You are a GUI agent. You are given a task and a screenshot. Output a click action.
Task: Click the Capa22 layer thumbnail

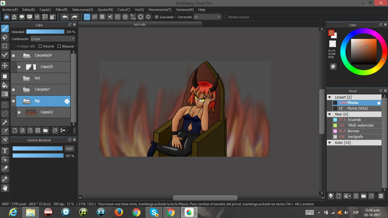(31, 112)
